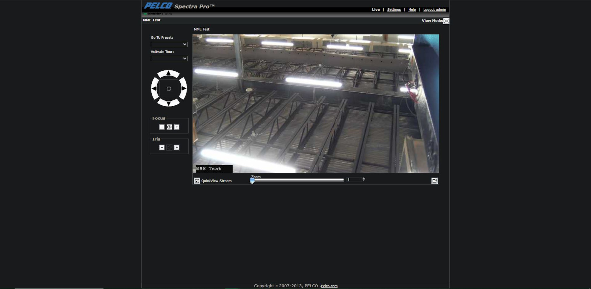Click the MME Test title above video
The width and height of the screenshot is (591, 289).
tap(202, 29)
